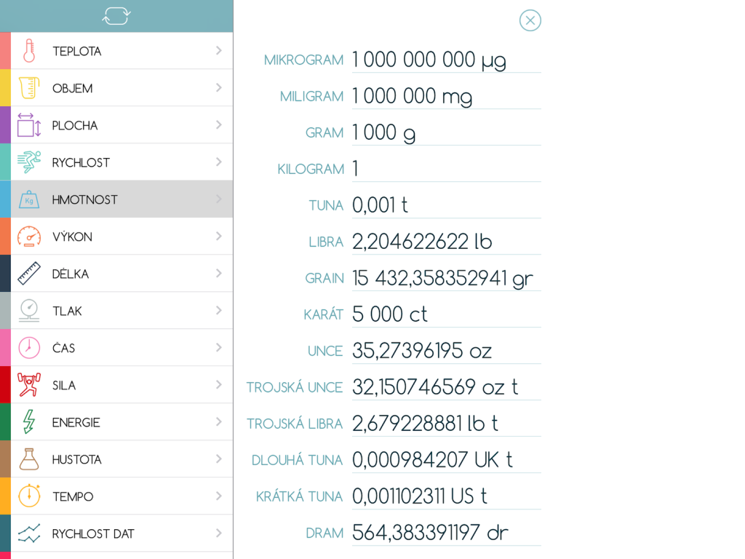Image resolution: width=745 pixels, height=559 pixels.
Task: Open the TEPLOTA category label
Action: click(x=76, y=52)
